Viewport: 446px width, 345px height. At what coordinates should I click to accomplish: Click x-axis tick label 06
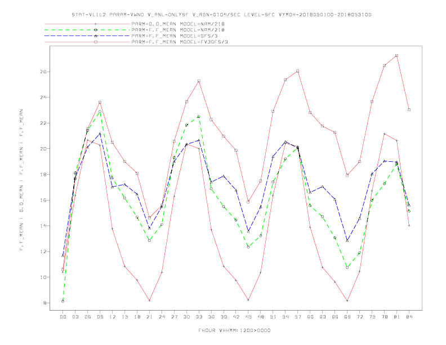point(88,317)
